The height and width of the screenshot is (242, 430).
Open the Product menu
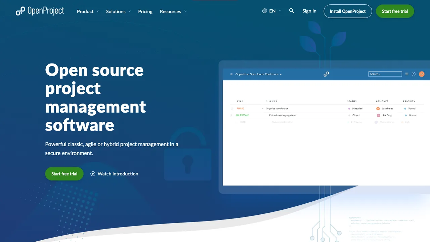point(85,11)
